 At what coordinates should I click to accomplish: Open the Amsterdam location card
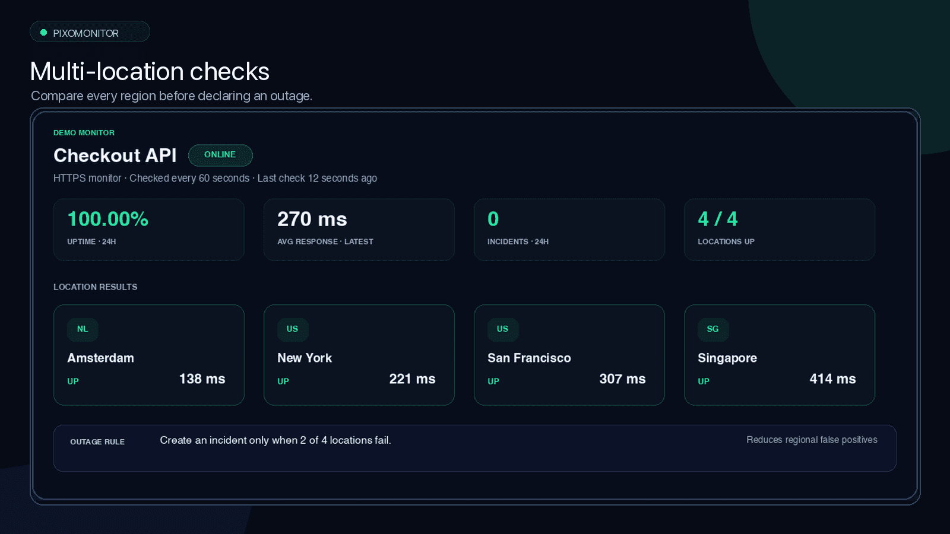pyautogui.click(x=149, y=355)
